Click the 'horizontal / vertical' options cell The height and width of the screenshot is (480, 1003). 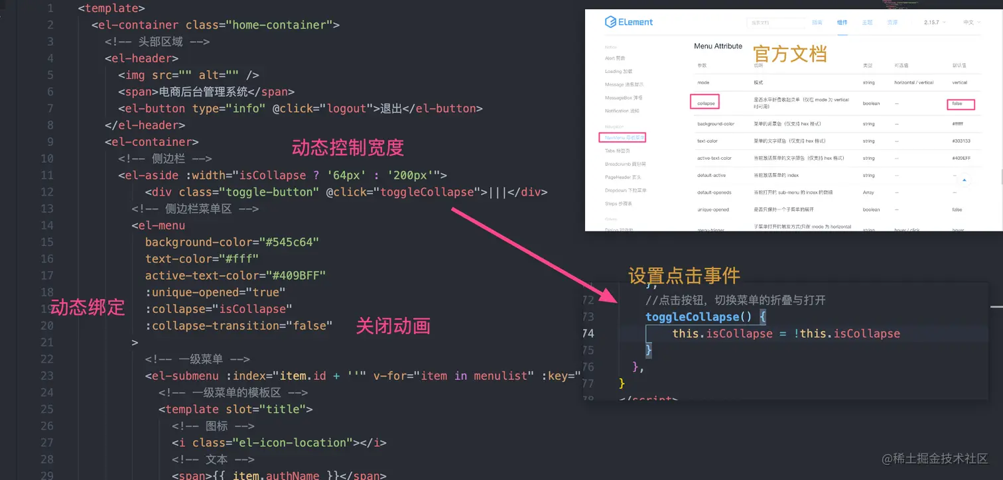click(x=914, y=83)
